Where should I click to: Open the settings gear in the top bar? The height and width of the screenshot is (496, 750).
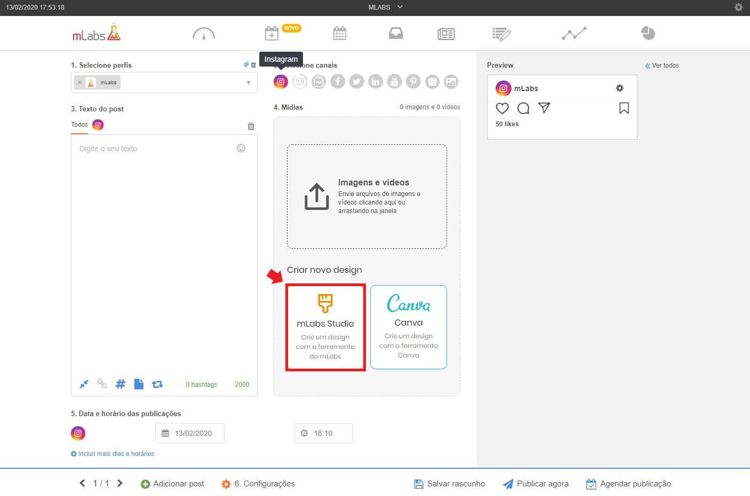pyautogui.click(x=738, y=7)
